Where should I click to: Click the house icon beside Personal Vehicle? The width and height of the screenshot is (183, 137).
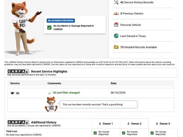pos(116,25)
